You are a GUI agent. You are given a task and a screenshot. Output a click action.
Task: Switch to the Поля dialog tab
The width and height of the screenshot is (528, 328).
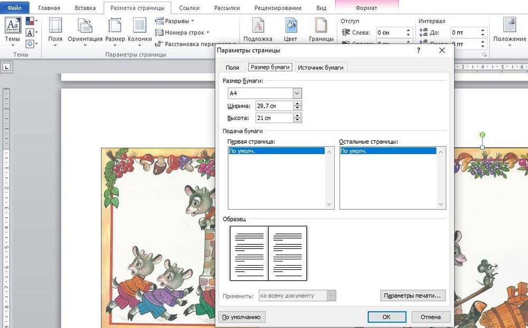(x=232, y=68)
